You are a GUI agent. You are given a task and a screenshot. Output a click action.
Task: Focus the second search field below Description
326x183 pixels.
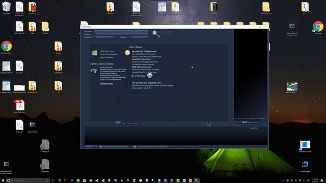tap(122, 34)
